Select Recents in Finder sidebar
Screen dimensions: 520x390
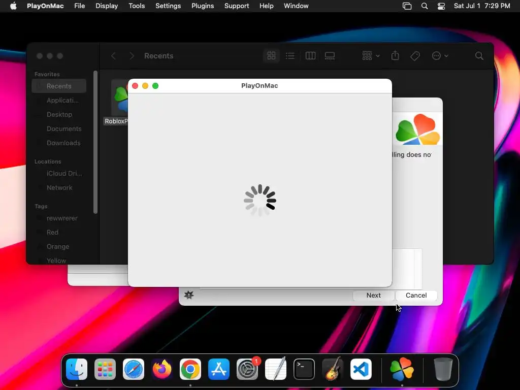pos(59,86)
